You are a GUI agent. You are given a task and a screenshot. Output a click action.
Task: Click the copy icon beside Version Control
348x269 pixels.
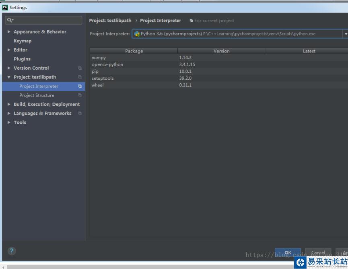coord(80,68)
